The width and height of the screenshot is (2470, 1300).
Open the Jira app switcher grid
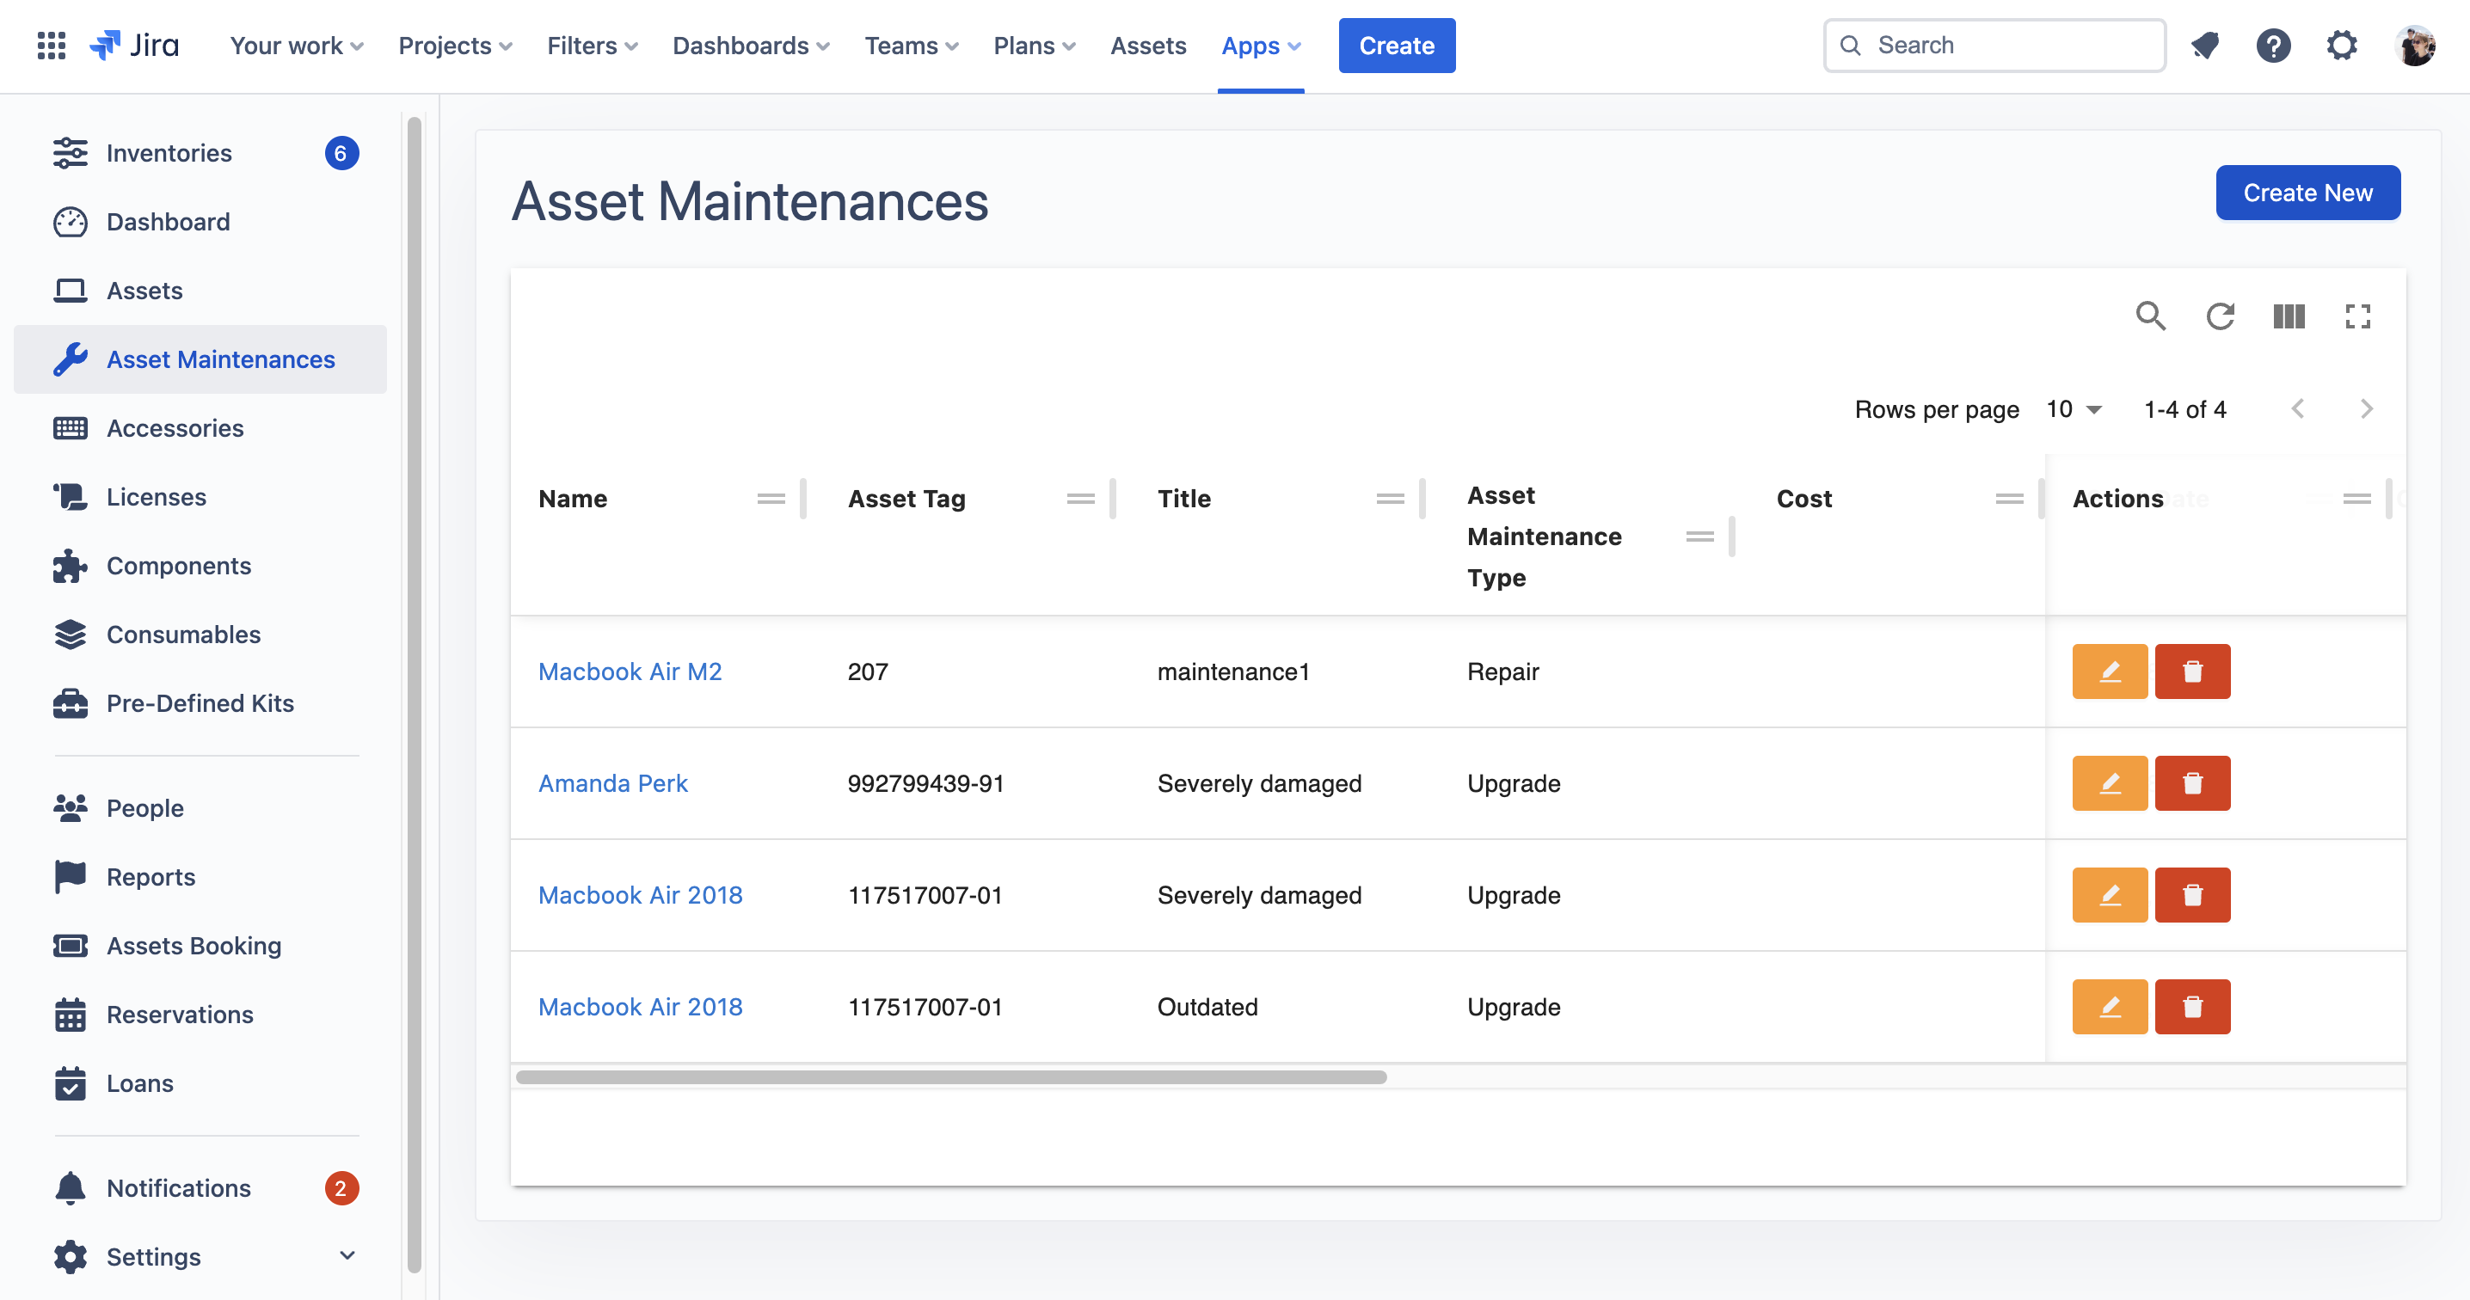coord(51,45)
